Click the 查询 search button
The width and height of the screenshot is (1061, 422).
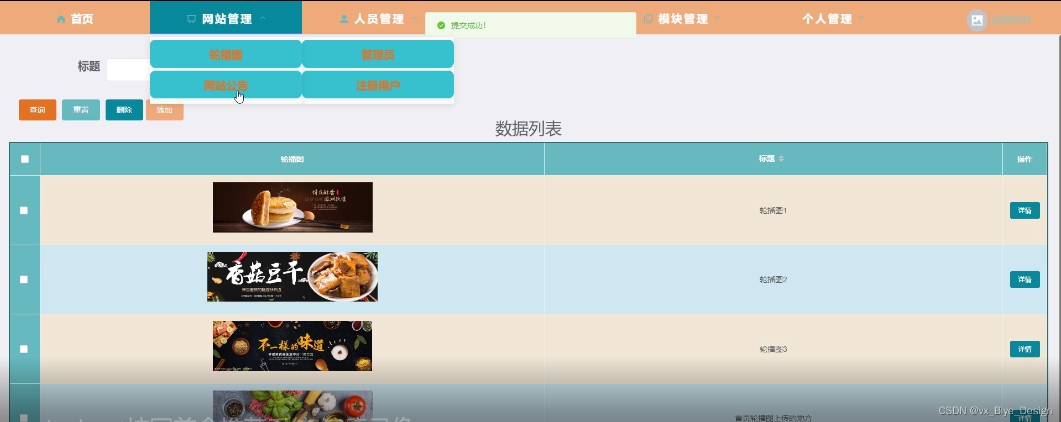click(38, 110)
